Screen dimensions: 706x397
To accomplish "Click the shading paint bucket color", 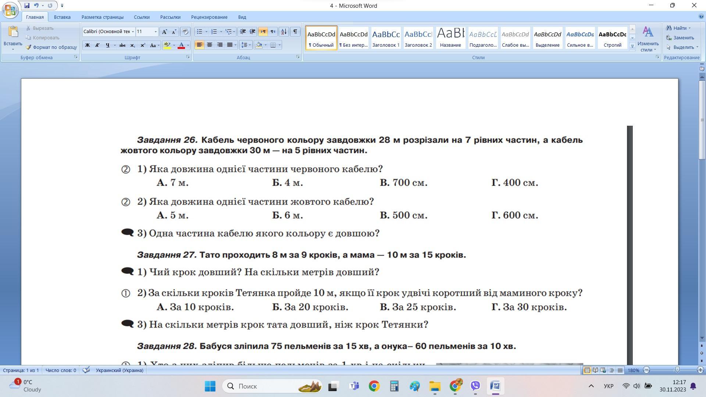I will (259, 45).
